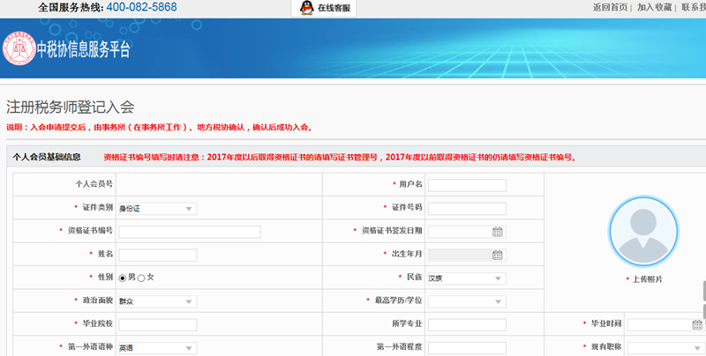The height and width of the screenshot is (356, 706).
Task: Click the 证件号码 input field
Action: point(466,209)
